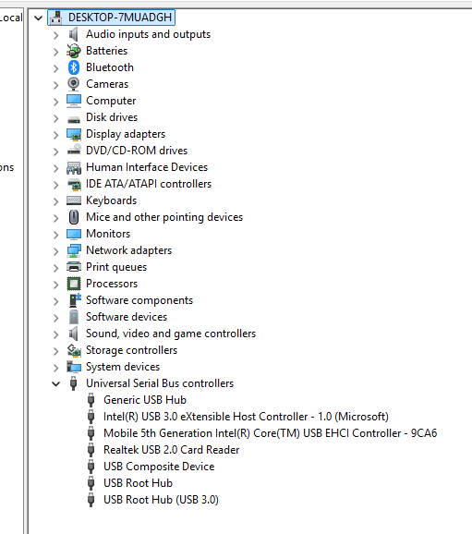Image resolution: width=472 pixels, height=534 pixels.
Task: Select the Sound, video and game controllers label
Action: 171,334
